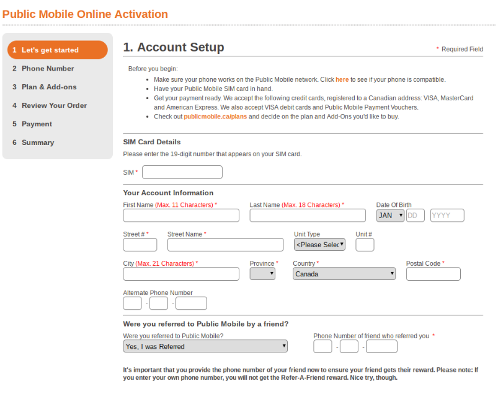This screenshot has width=498, height=394.
Task: Open the "Yes, I was Referred" dropdown
Action: pyautogui.click(x=205, y=346)
